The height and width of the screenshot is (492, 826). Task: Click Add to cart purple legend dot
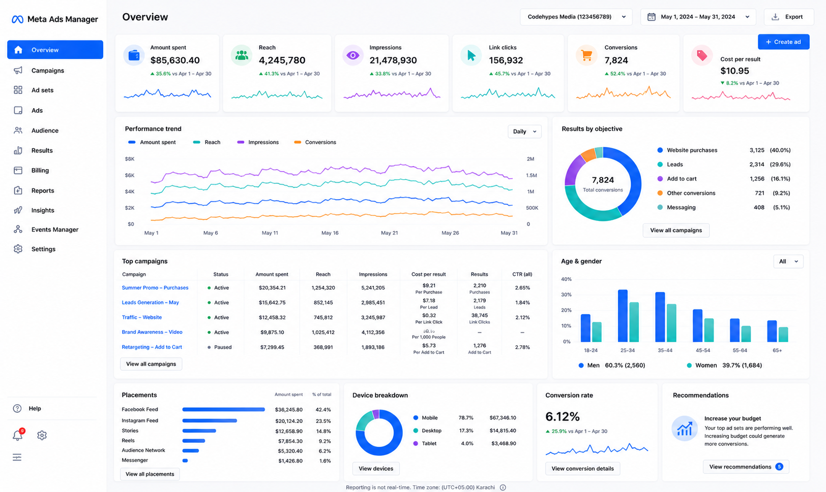(660, 179)
